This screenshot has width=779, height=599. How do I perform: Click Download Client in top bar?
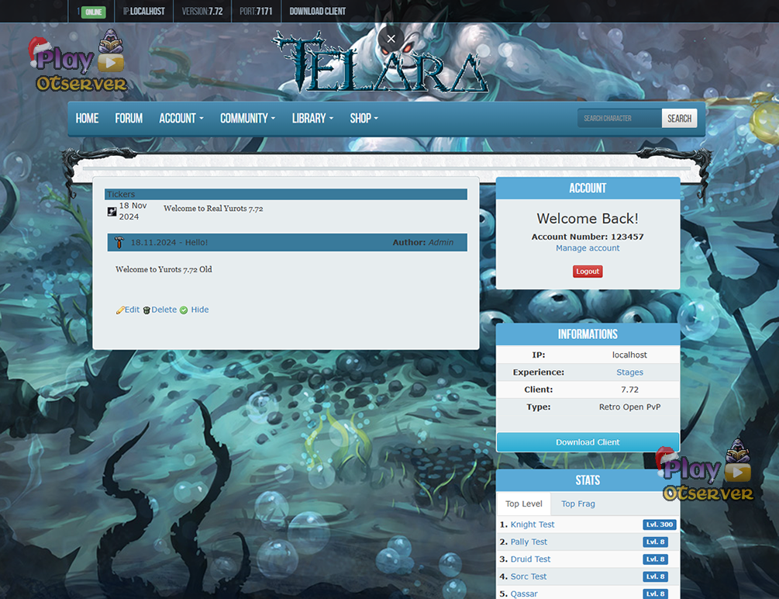click(318, 11)
